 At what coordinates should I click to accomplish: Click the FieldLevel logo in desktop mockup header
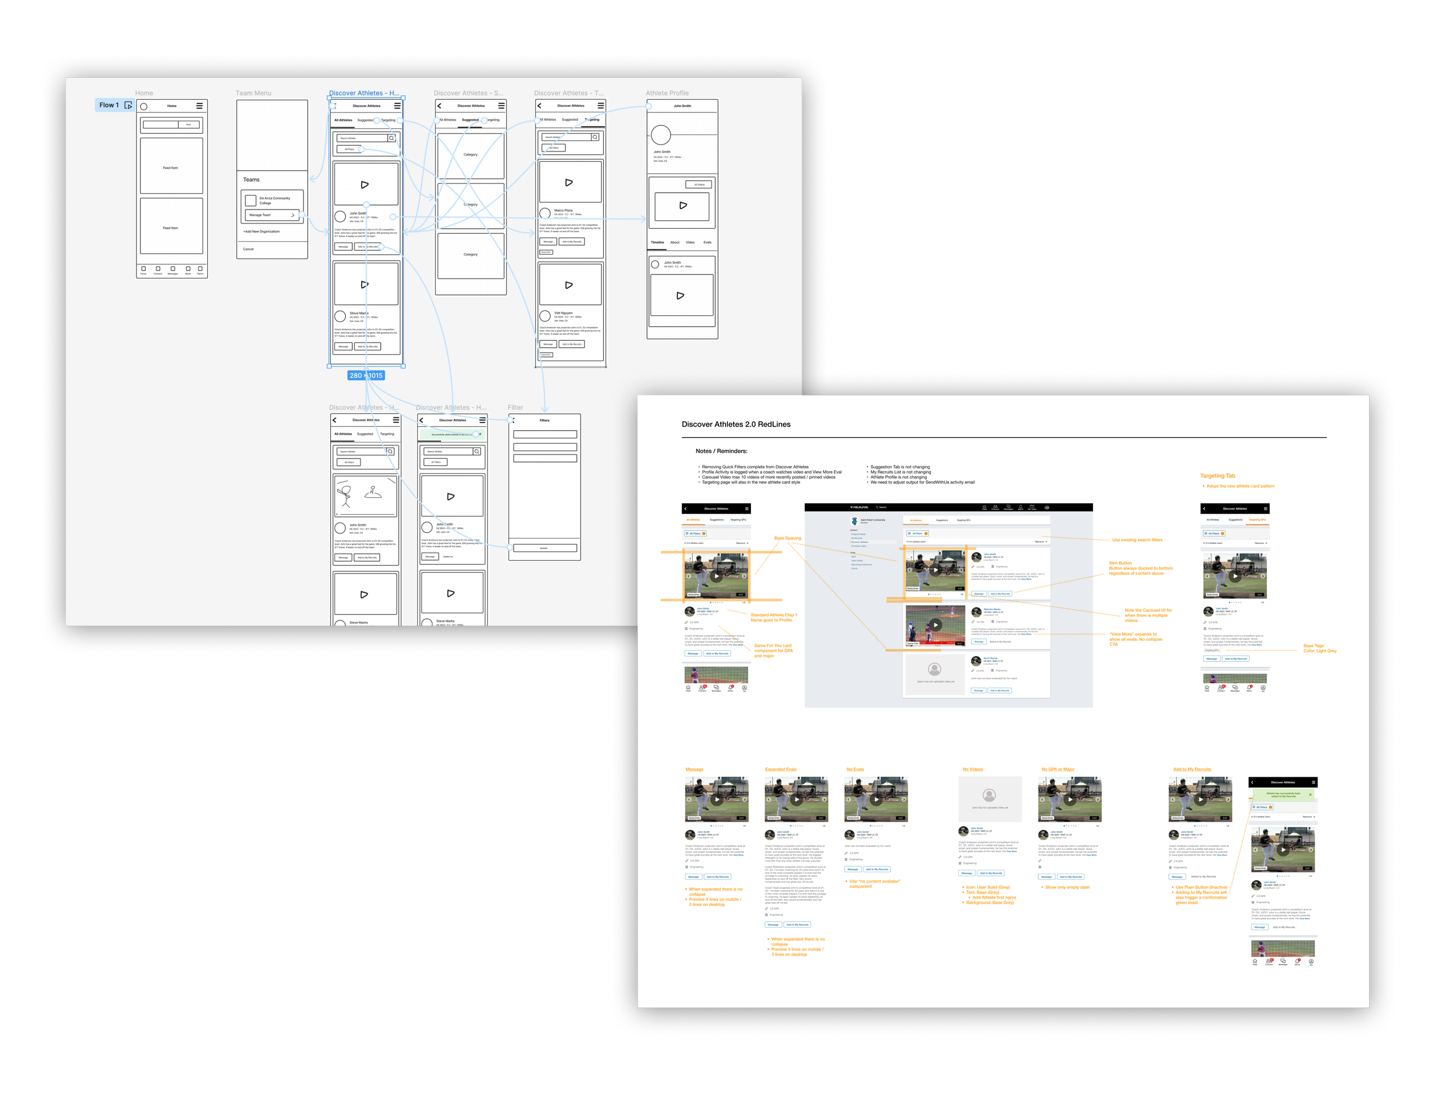coord(860,507)
